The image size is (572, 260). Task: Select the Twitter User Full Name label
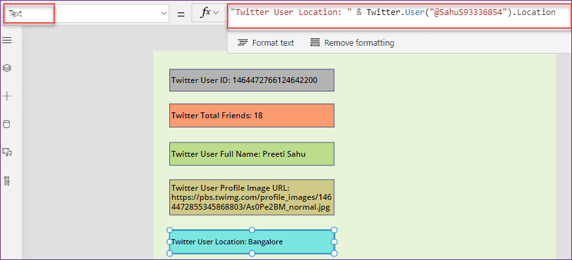(x=252, y=154)
